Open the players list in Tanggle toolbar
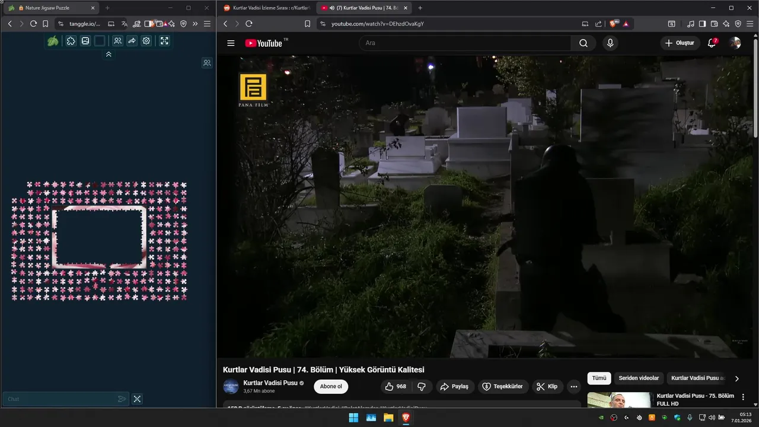 (x=118, y=41)
